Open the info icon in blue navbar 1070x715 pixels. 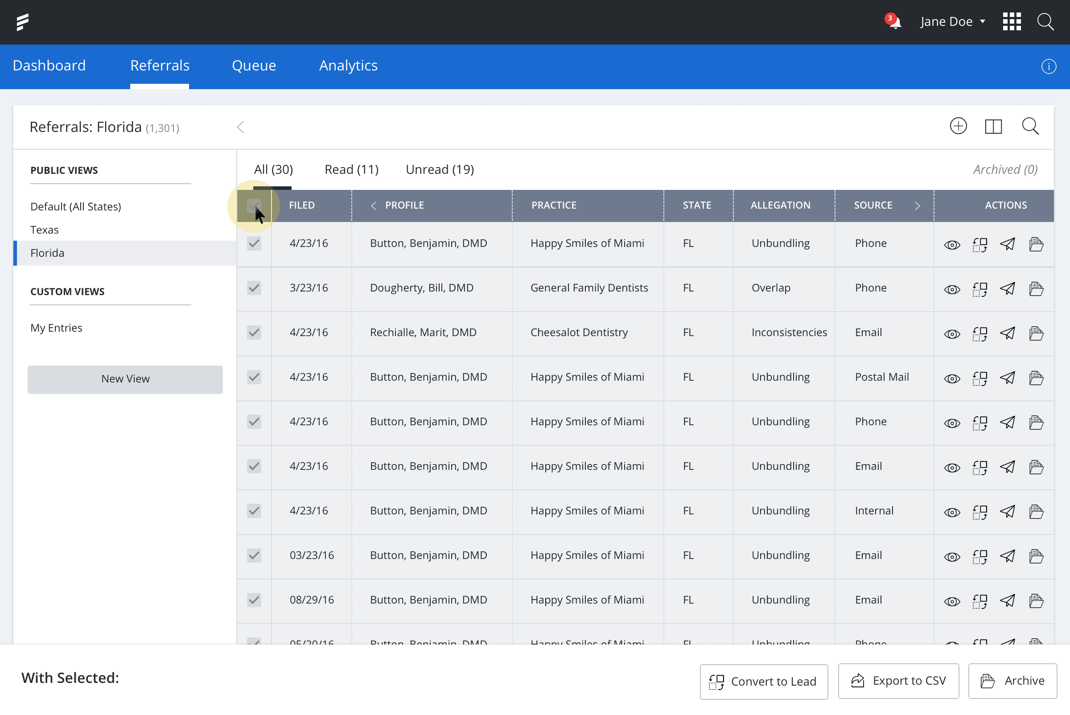click(x=1048, y=66)
